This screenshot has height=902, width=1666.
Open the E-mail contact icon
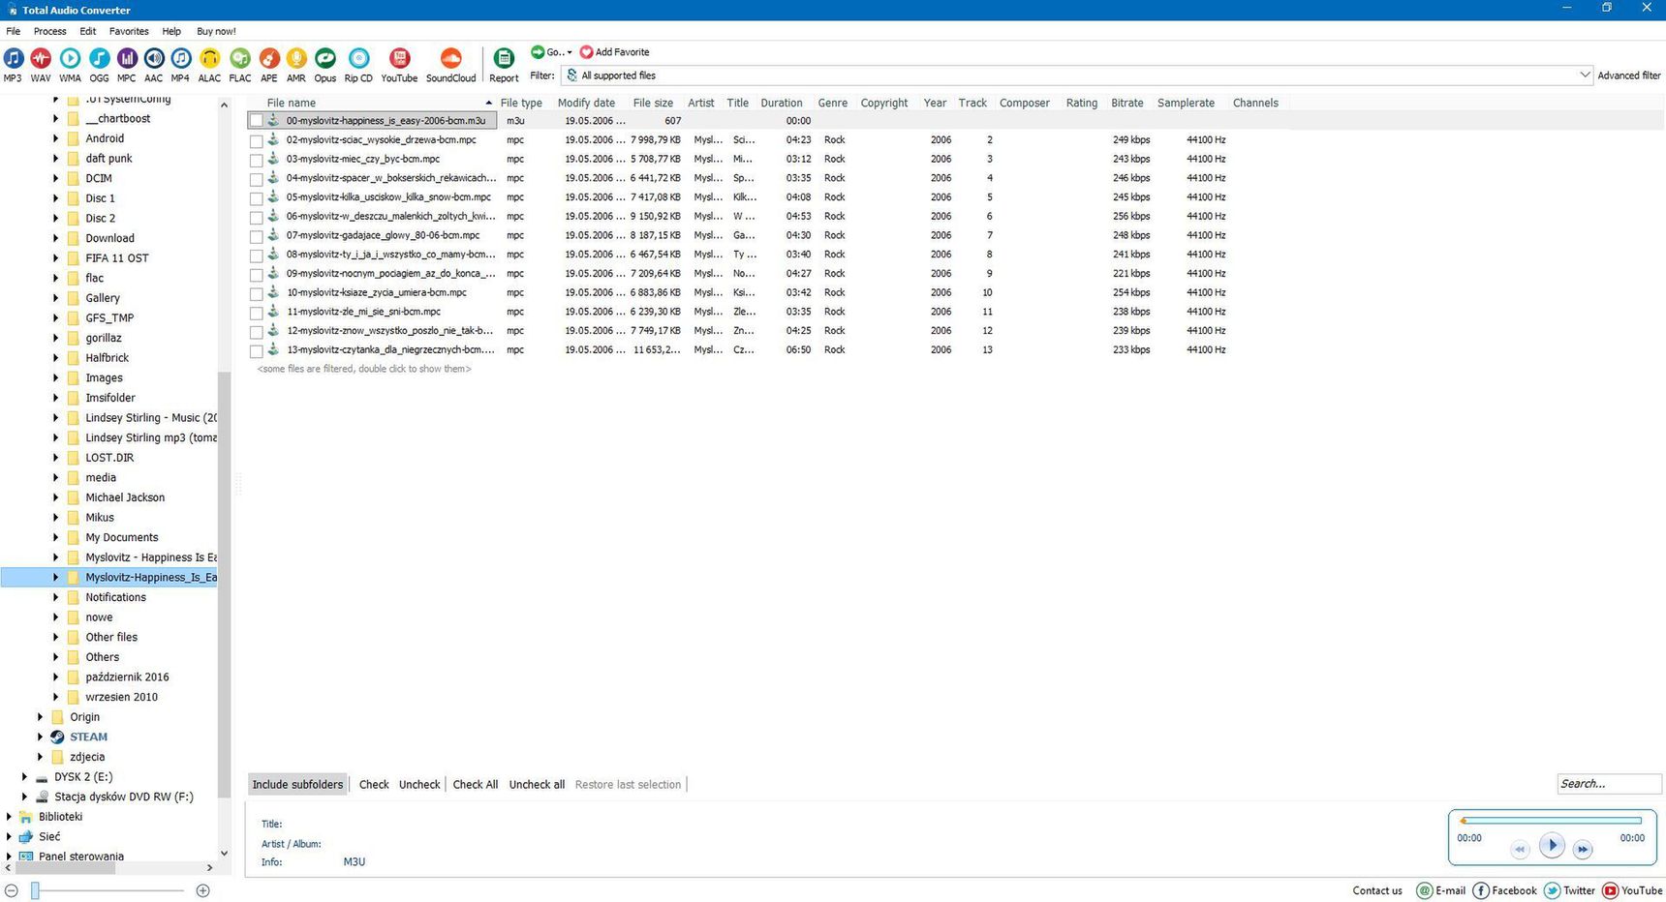coord(1424,890)
